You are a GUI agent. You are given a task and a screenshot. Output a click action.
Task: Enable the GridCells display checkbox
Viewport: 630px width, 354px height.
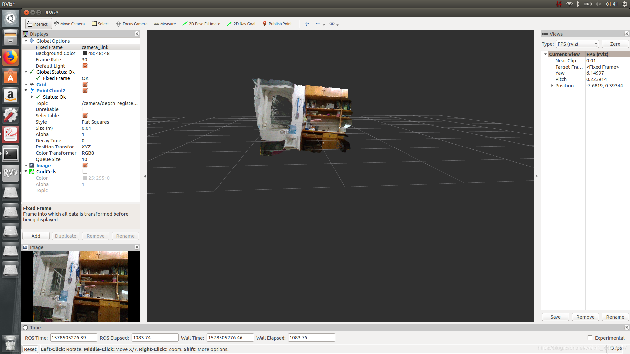click(85, 172)
